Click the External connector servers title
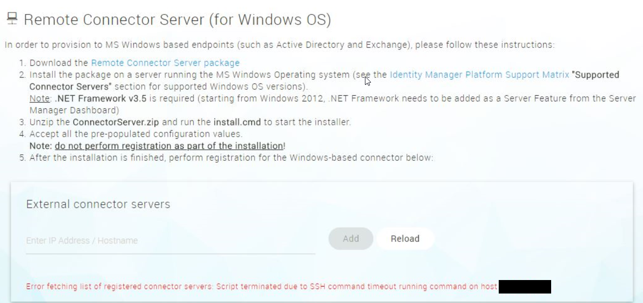Viewport: 643px width, 303px height. point(98,204)
